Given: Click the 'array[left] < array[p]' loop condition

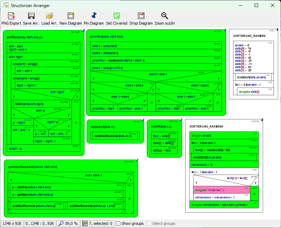Looking at the screenshot, I should 25,64.
